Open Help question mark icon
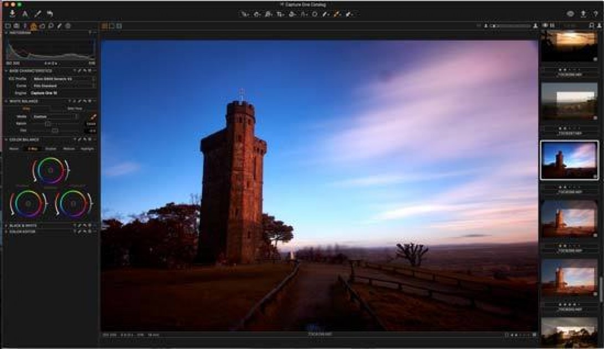Image resolution: width=604 pixels, height=349 pixels. [x=596, y=14]
